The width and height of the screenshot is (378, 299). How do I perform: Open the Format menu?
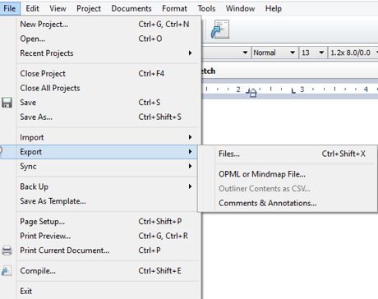click(174, 8)
